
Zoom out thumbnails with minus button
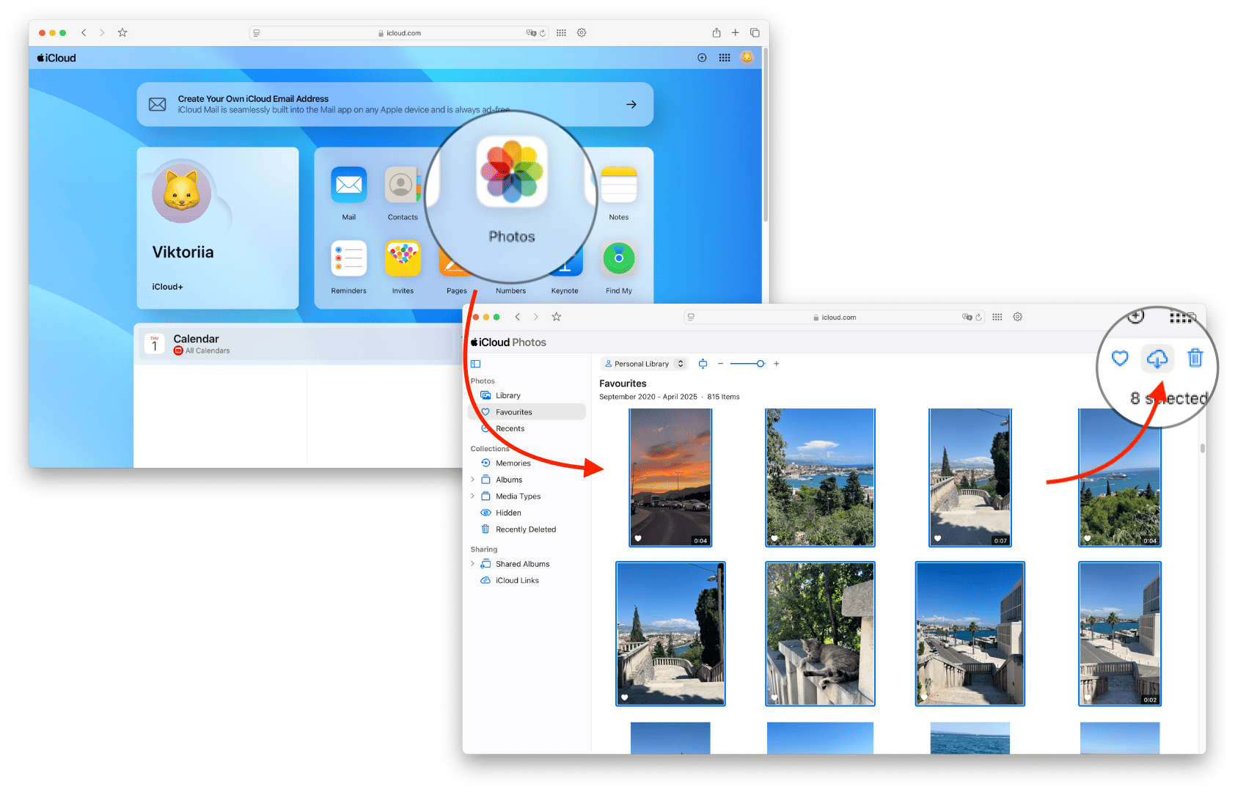(x=720, y=364)
